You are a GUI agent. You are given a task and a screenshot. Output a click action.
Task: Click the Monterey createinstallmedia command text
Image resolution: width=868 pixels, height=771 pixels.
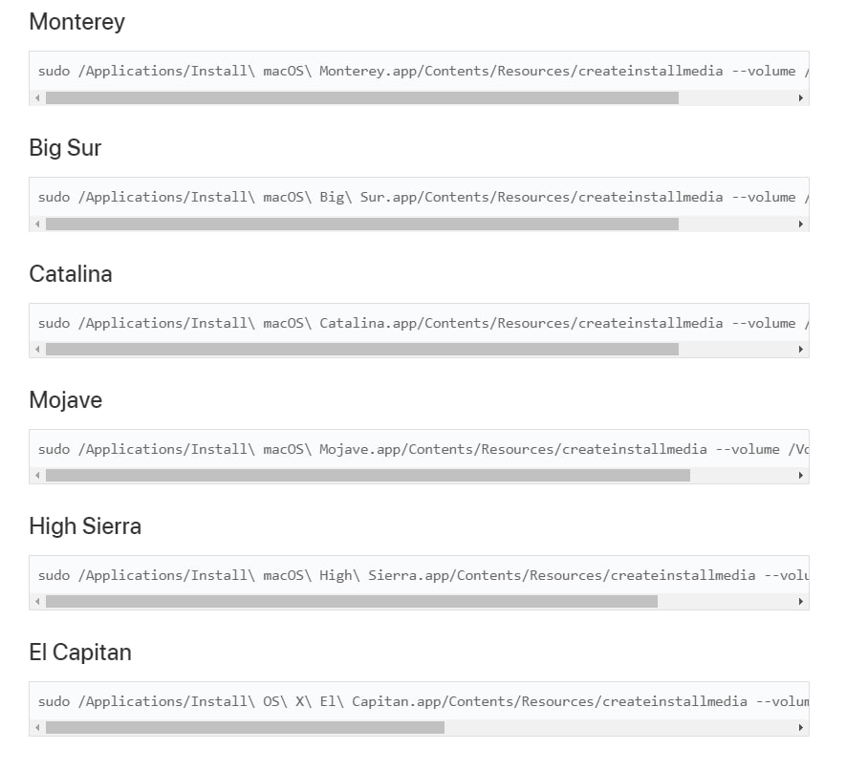pyautogui.click(x=423, y=71)
